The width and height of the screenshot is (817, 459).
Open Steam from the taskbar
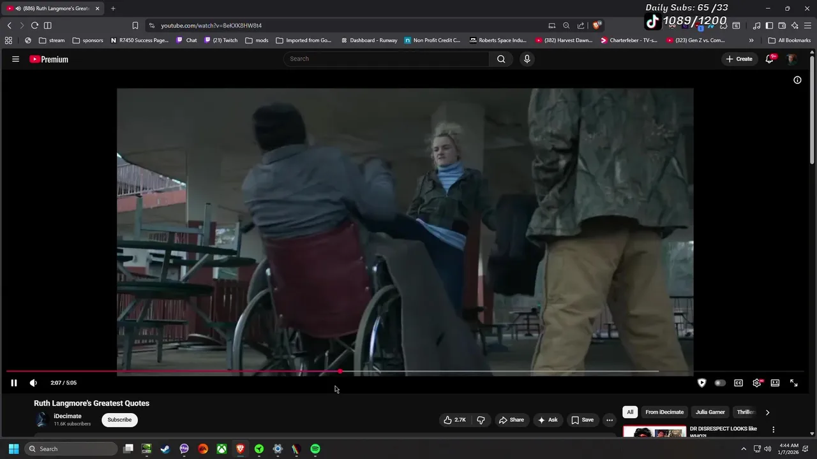tap(165, 449)
